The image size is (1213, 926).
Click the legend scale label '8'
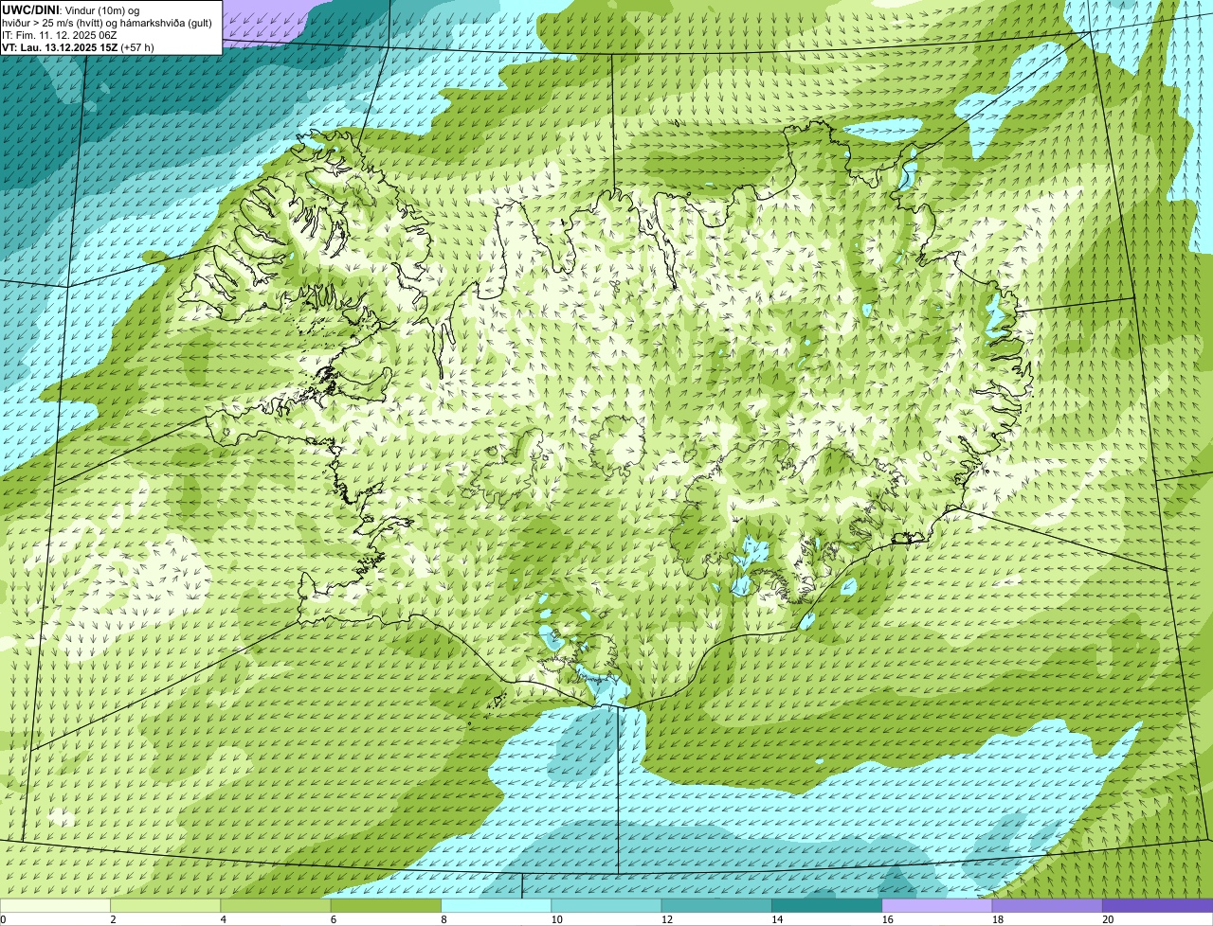click(x=444, y=919)
